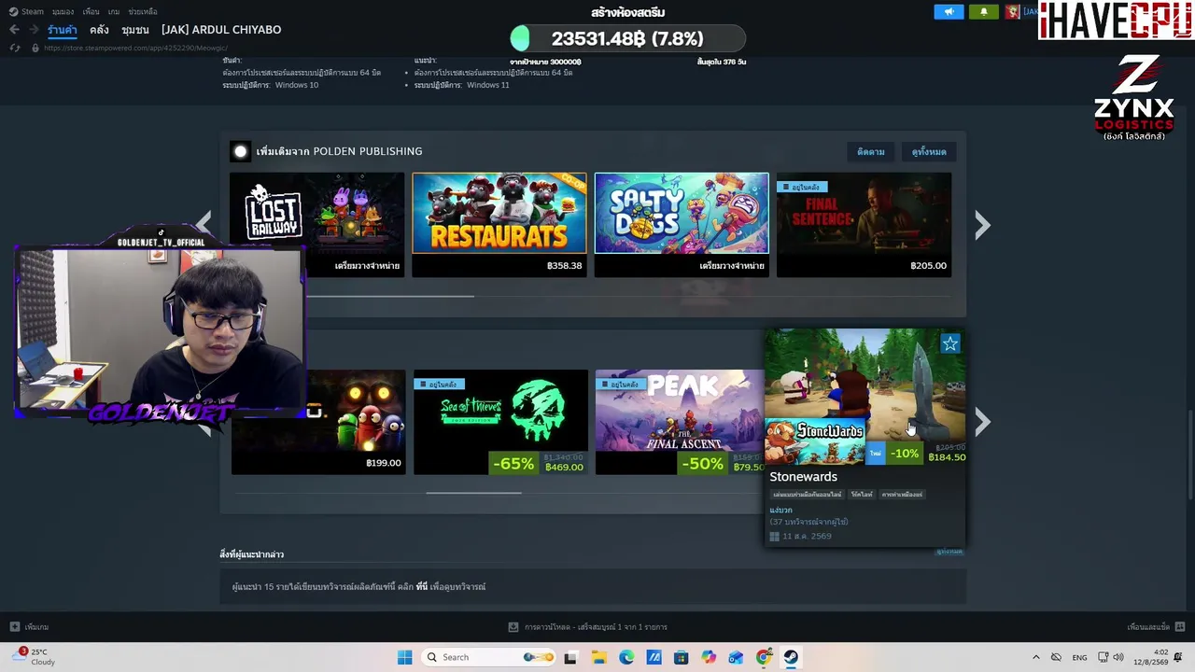This screenshot has height=672, width=1195.
Task: Open the downloads icon in the bottom bar
Action: pyautogui.click(x=513, y=627)
